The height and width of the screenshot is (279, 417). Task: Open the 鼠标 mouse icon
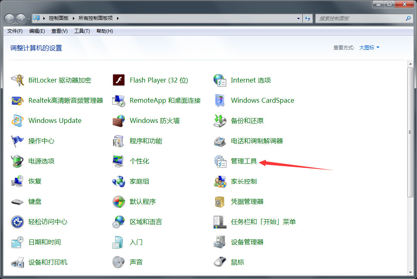point(220,262)
